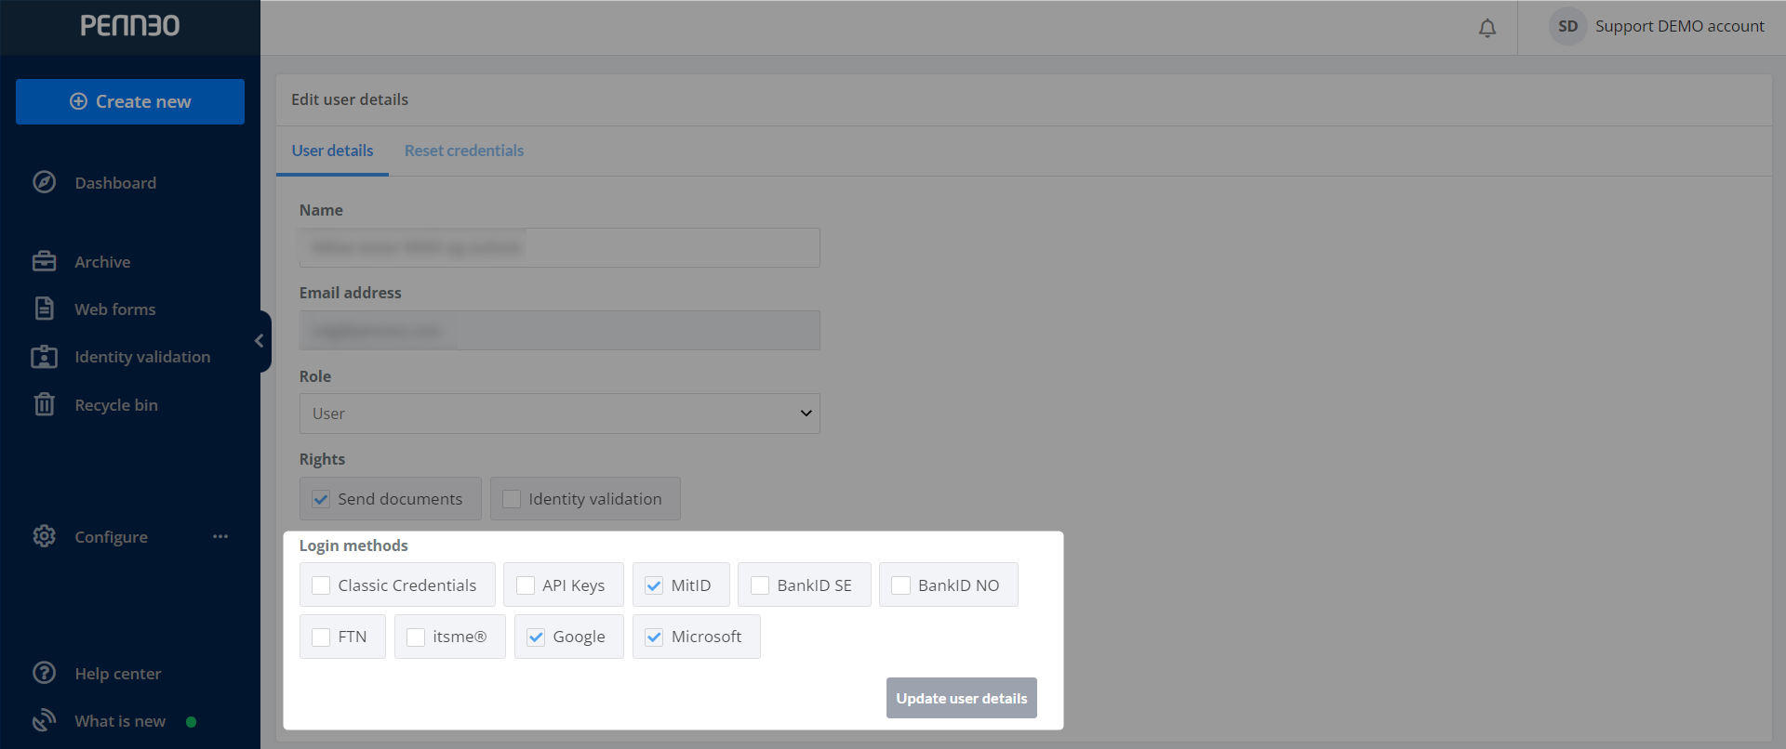Uncheck MitID login method
Viewport: 1786px width, 749px height.
tap(654, 585)
